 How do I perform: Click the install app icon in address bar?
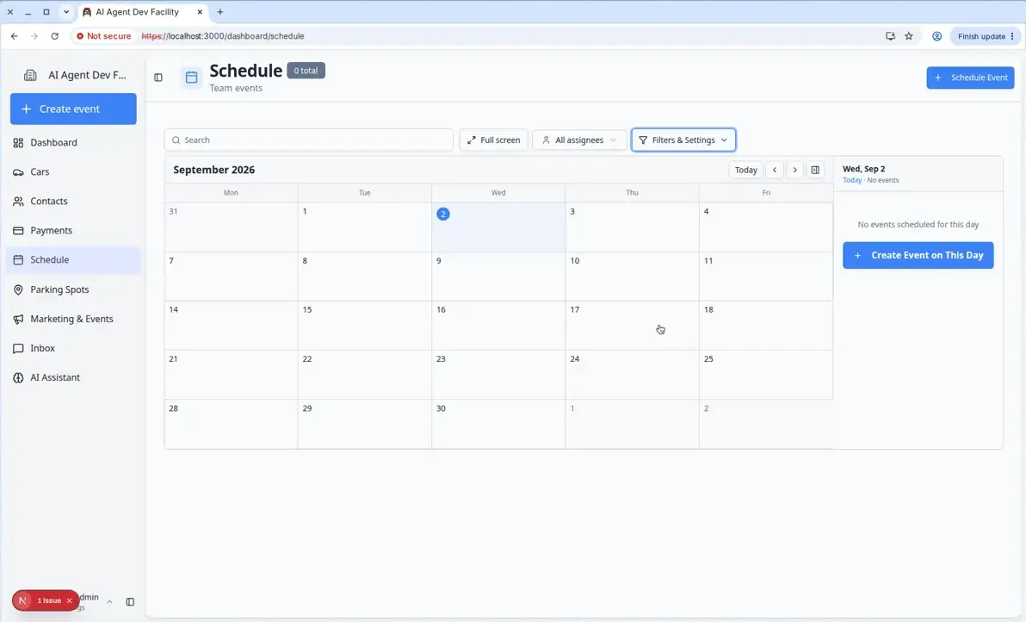[890, 36]
